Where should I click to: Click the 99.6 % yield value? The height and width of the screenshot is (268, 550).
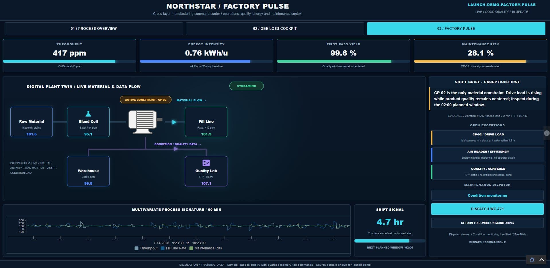coord(344,53)
